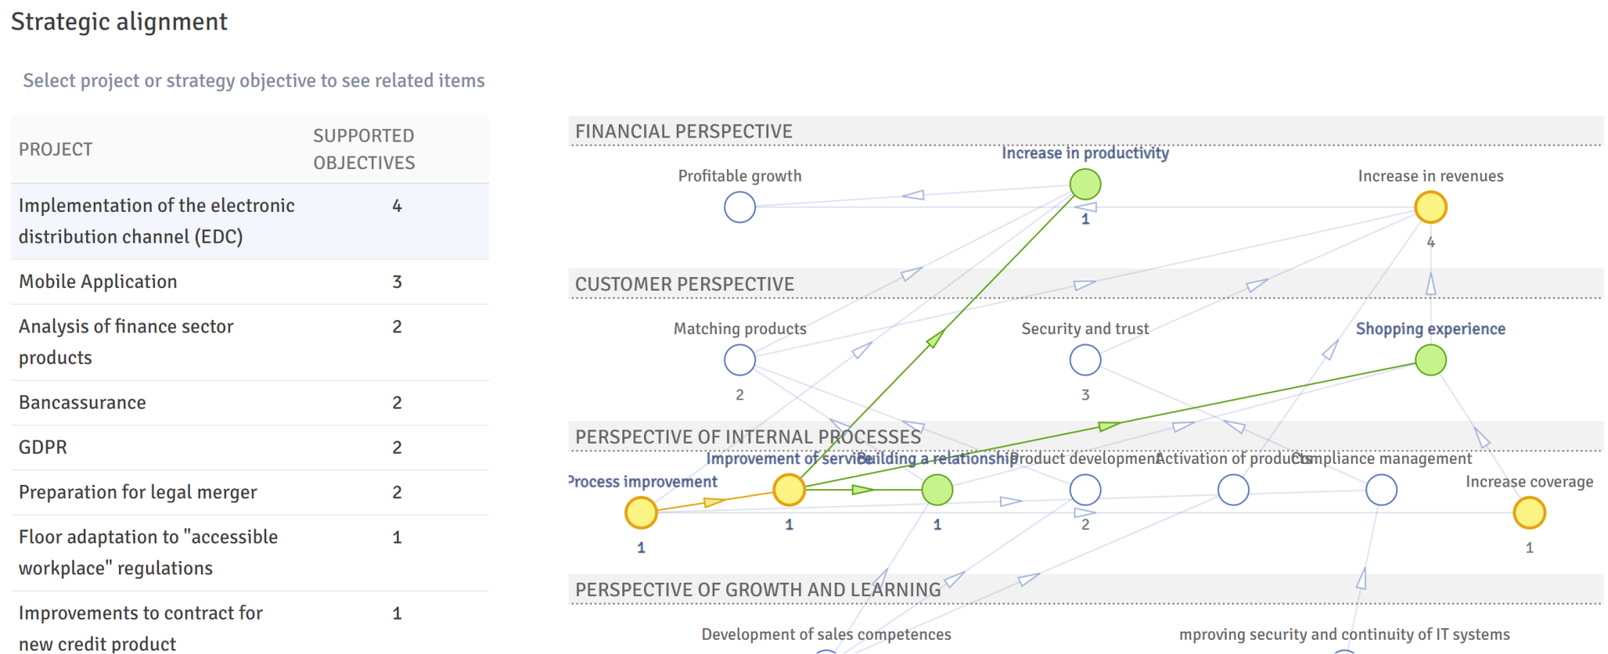This screenshot has width=1608, height=654.
Task: Select the green Building a relationship node
Action: (937, 490)
